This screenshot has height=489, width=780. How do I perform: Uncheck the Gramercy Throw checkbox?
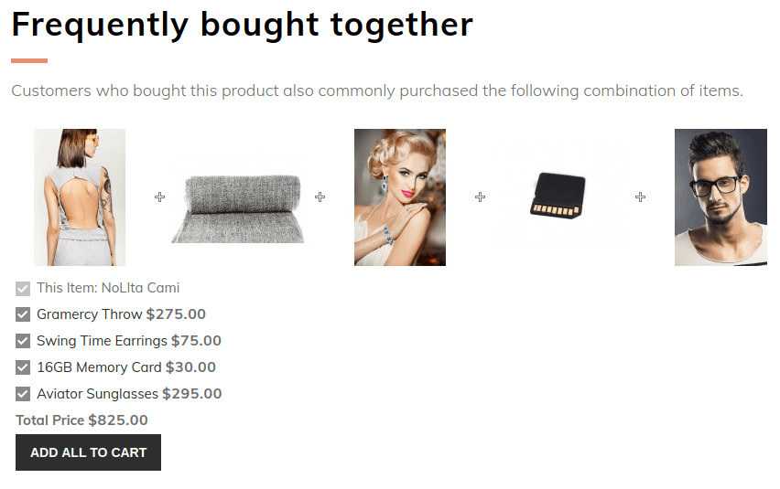(23, 314)
